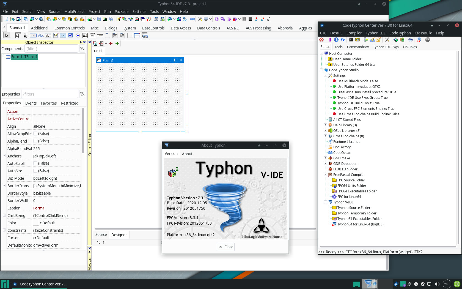This screenshot has height=289, width=462.
Task: Expand the Cross Toolchains (8) tree node
Action: click(325, 136)
